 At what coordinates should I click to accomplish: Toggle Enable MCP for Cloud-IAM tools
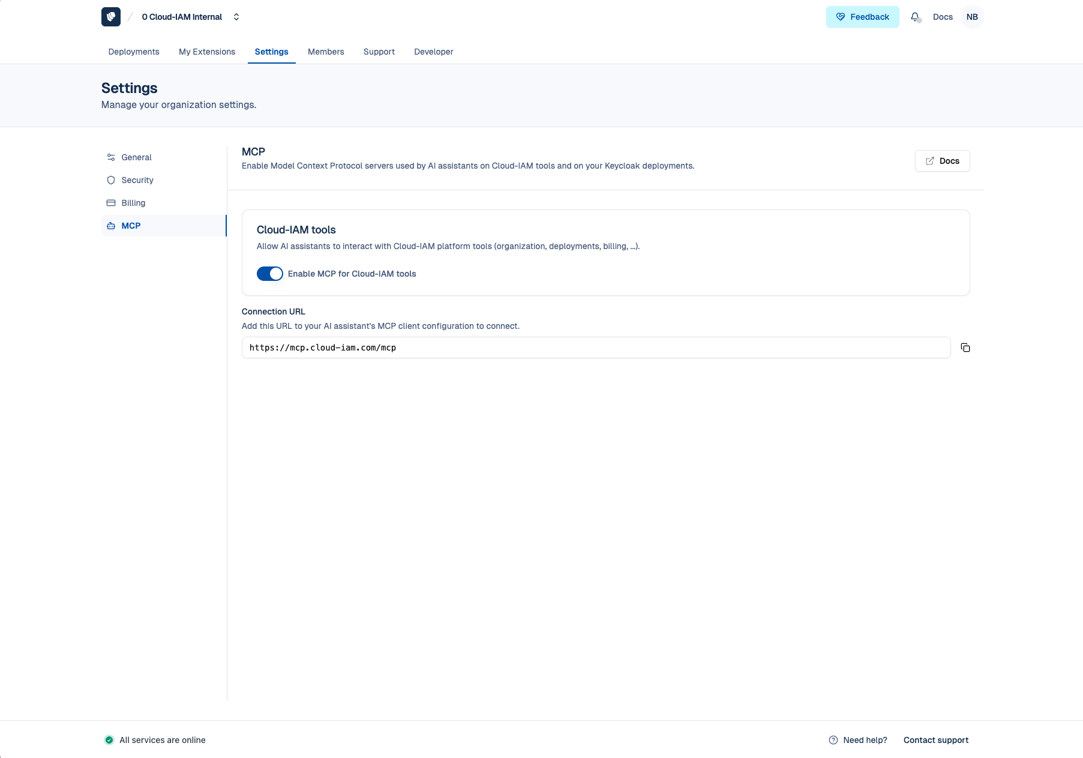click(270, 274)
